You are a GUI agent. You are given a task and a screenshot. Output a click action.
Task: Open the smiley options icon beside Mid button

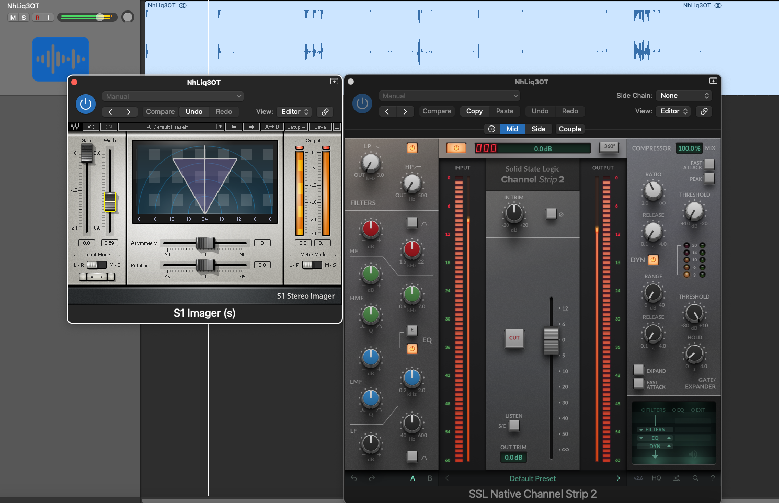point(491,129)
